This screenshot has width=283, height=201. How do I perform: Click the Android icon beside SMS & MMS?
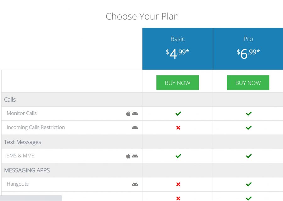135,156
